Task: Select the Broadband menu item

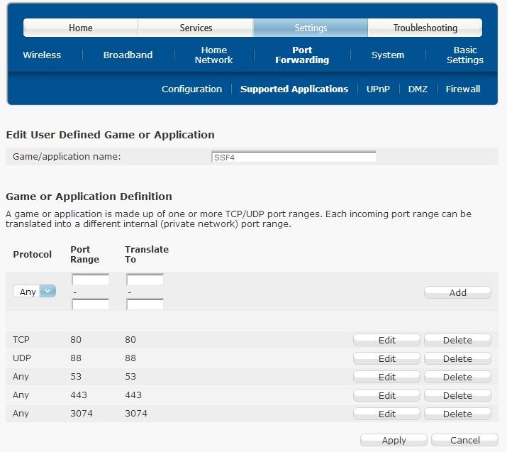Action: click(128, 55)
